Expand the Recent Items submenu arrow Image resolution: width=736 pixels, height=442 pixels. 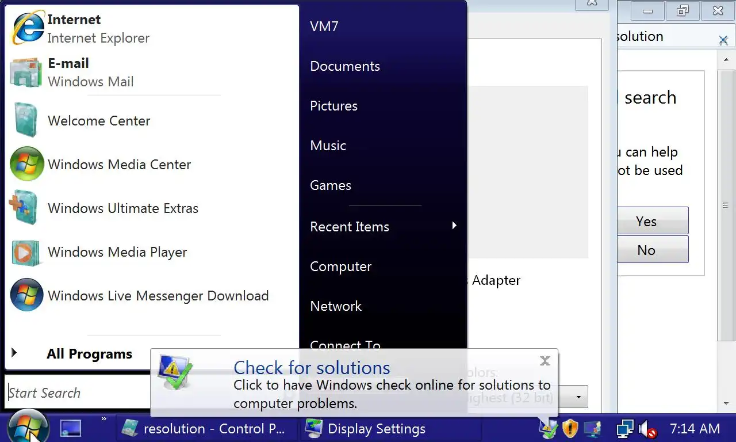(x=454, y=226)
